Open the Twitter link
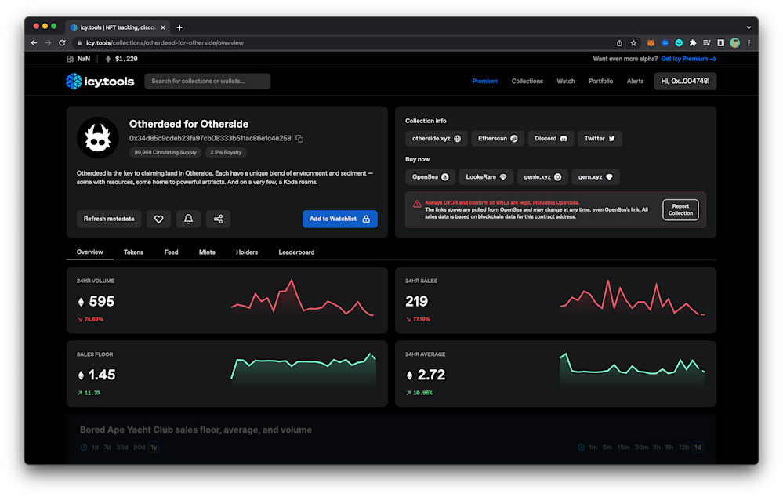The width and height of the screenshot is (783, 497). coord(600,139)
